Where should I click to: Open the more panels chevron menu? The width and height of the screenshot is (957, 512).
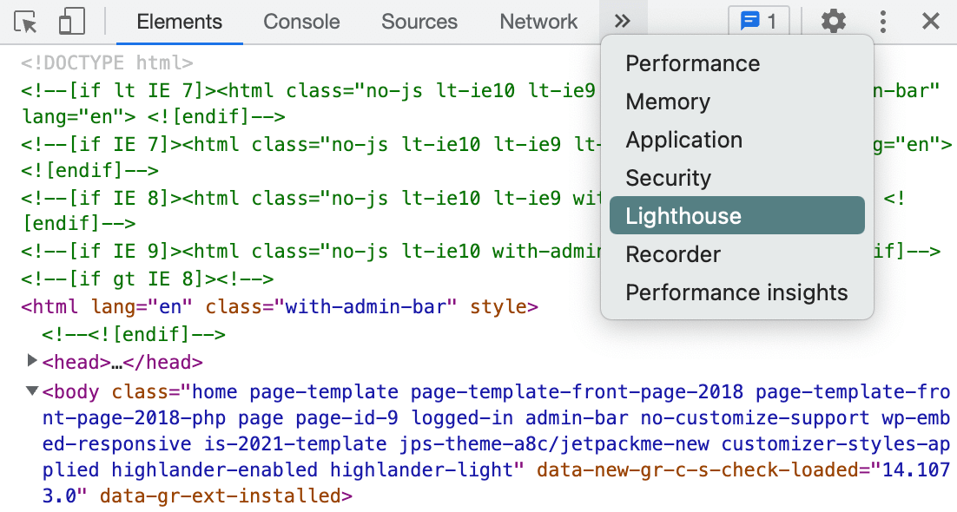624,22
